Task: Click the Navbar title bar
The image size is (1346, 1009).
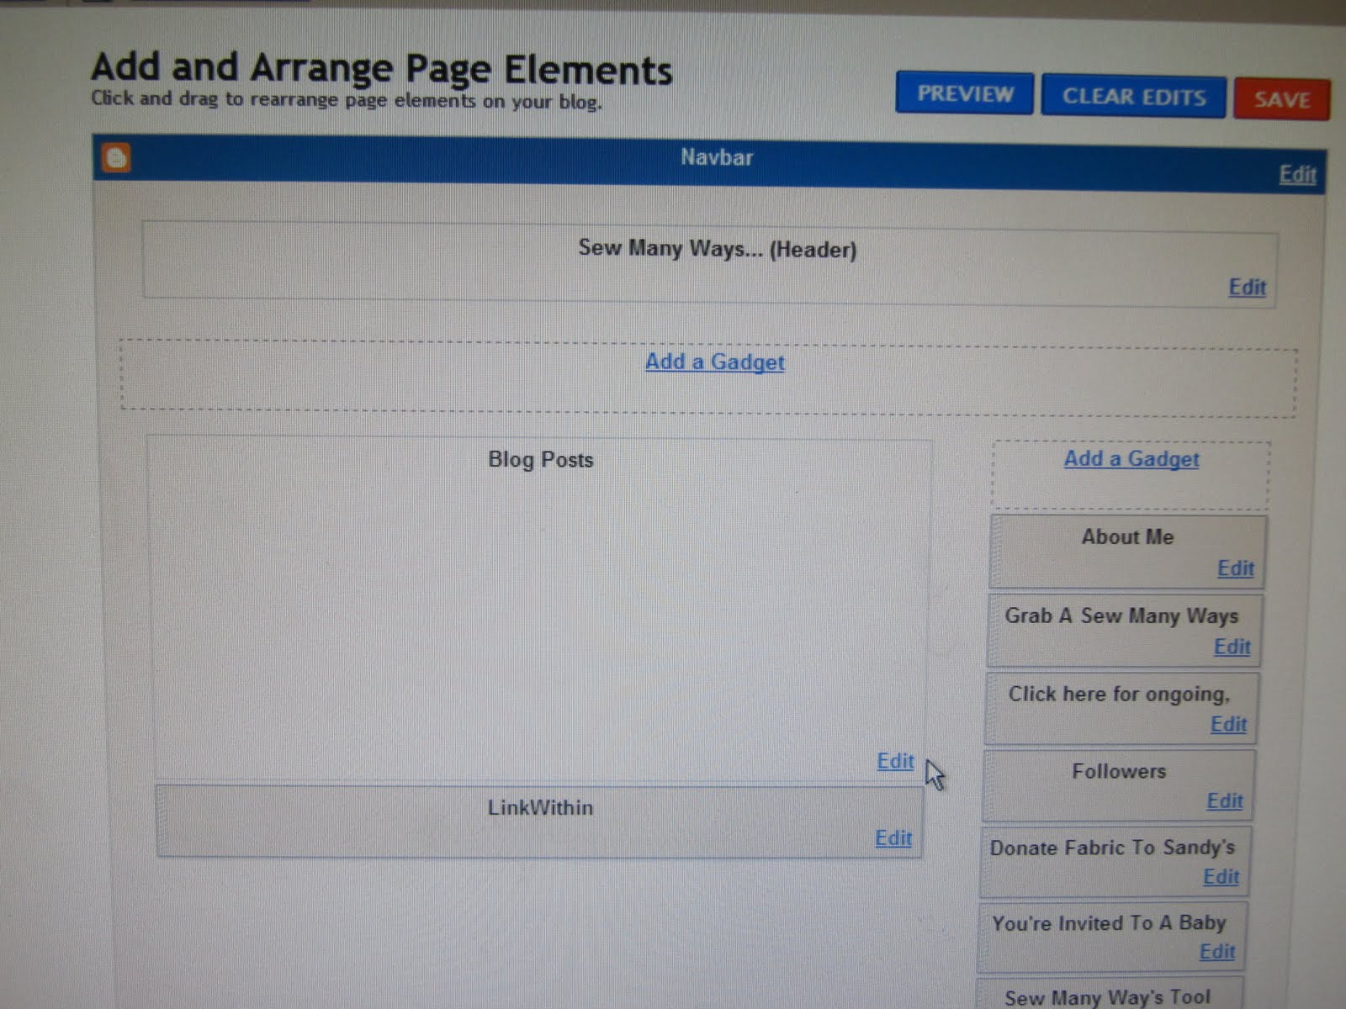Action: click(716, 157)
